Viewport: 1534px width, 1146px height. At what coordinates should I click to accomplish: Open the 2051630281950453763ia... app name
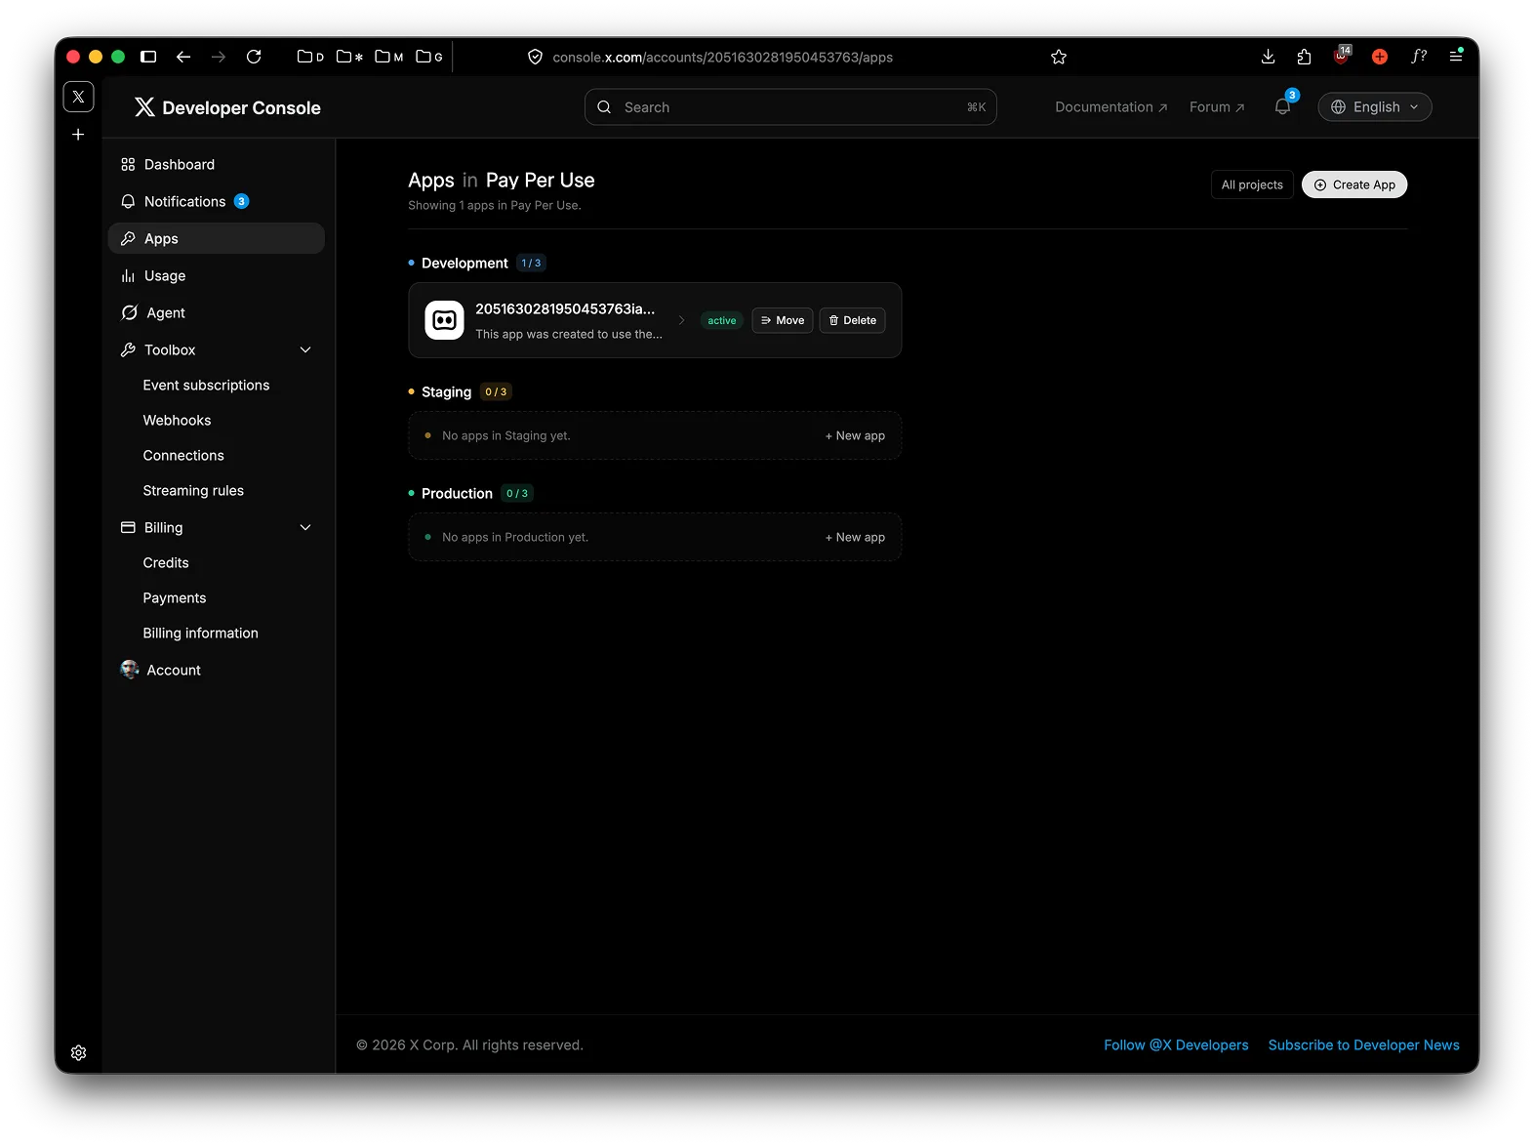point(565,308)
